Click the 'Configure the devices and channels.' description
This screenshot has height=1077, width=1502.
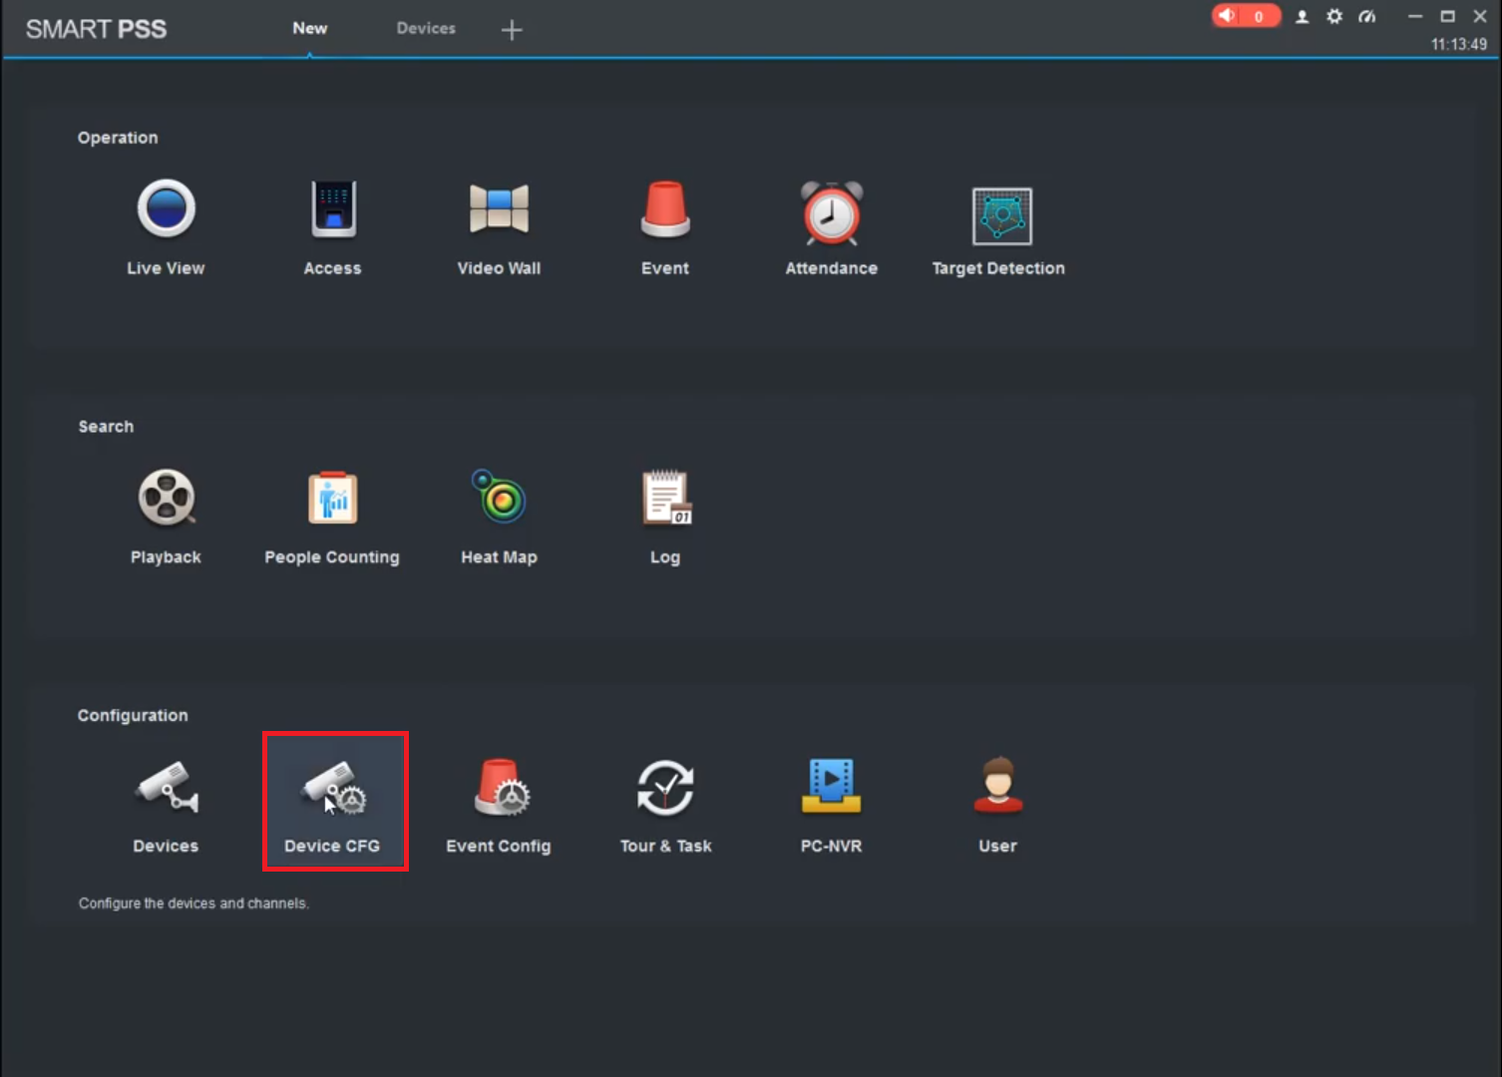(x=193, y=903)
